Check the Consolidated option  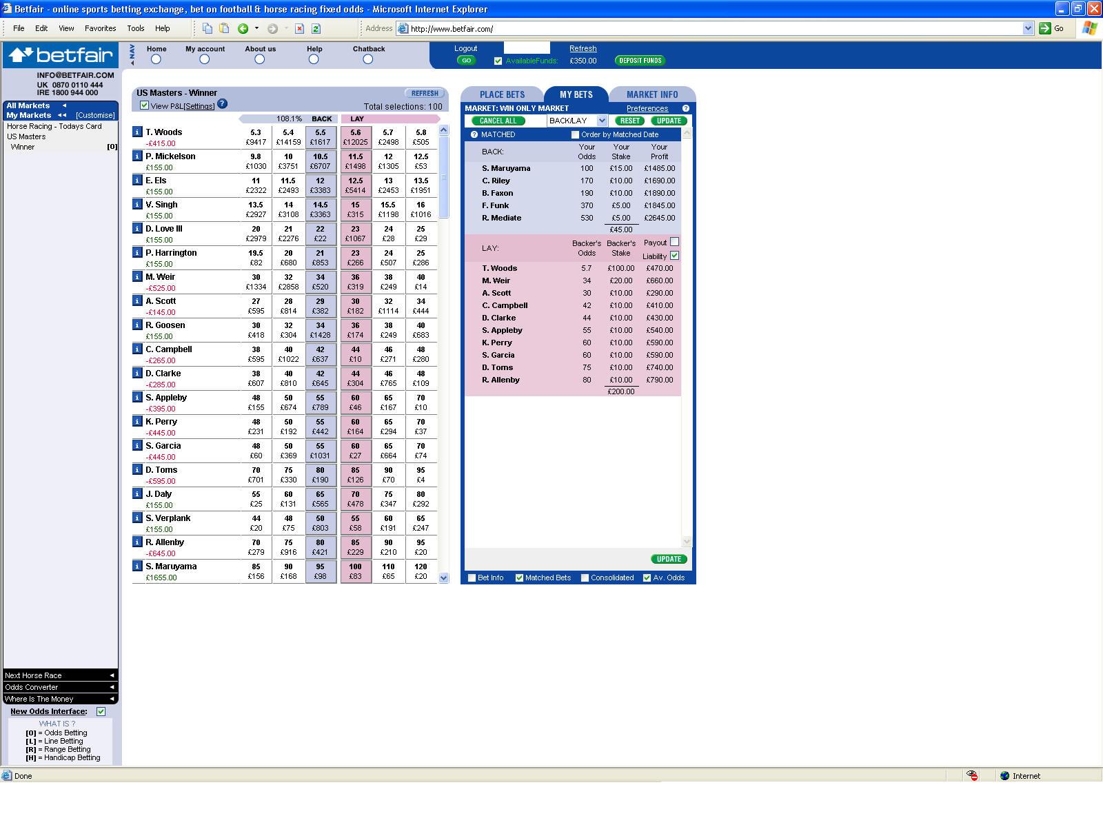coord(585,578)
